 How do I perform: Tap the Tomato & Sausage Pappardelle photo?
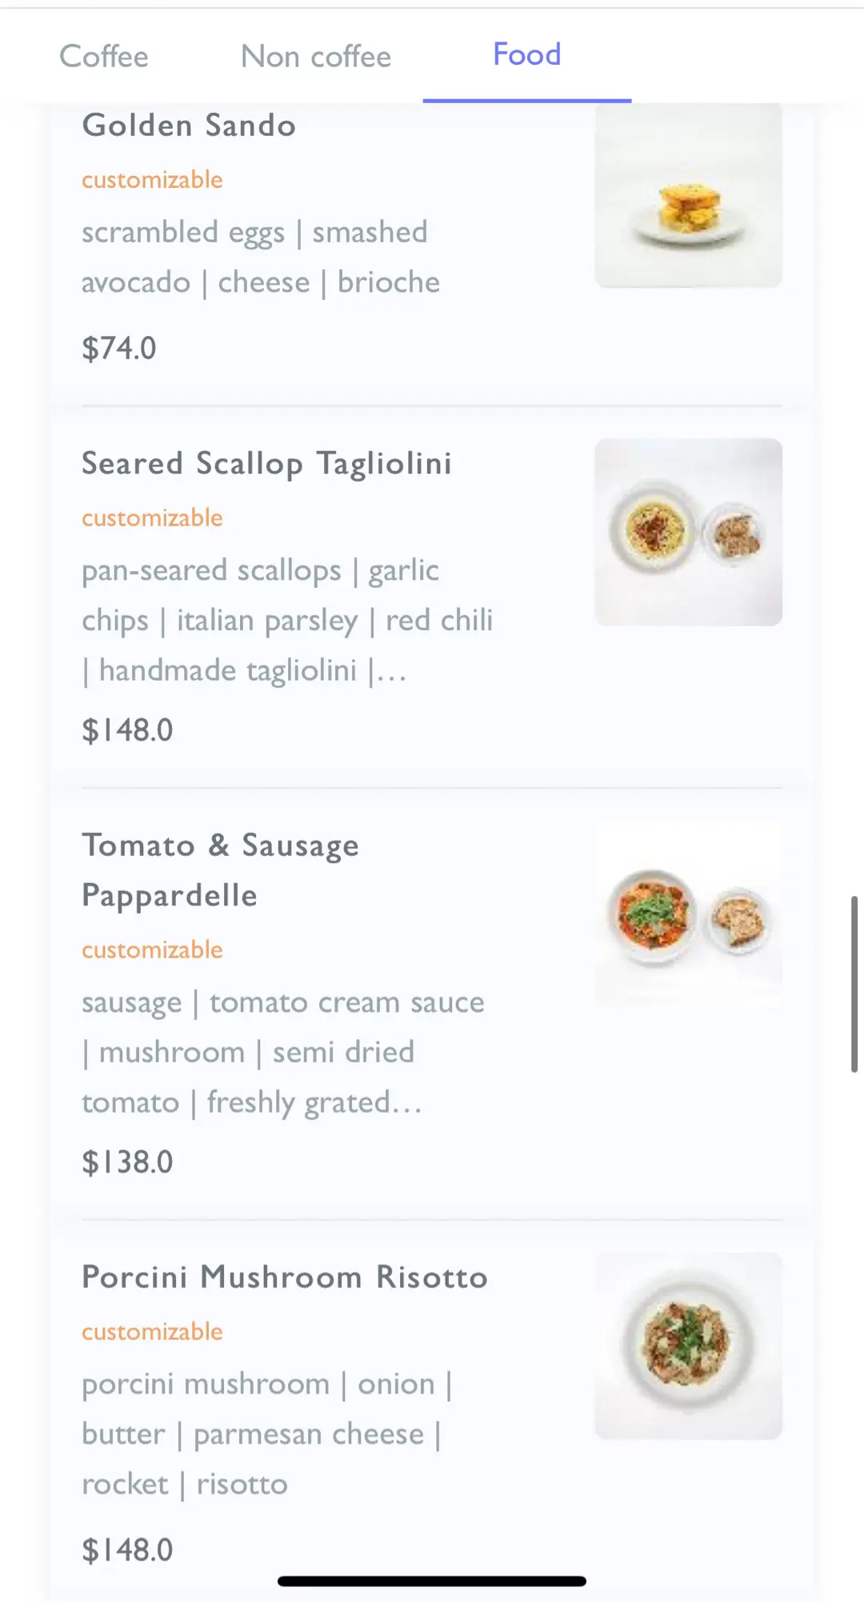[688, 914]
